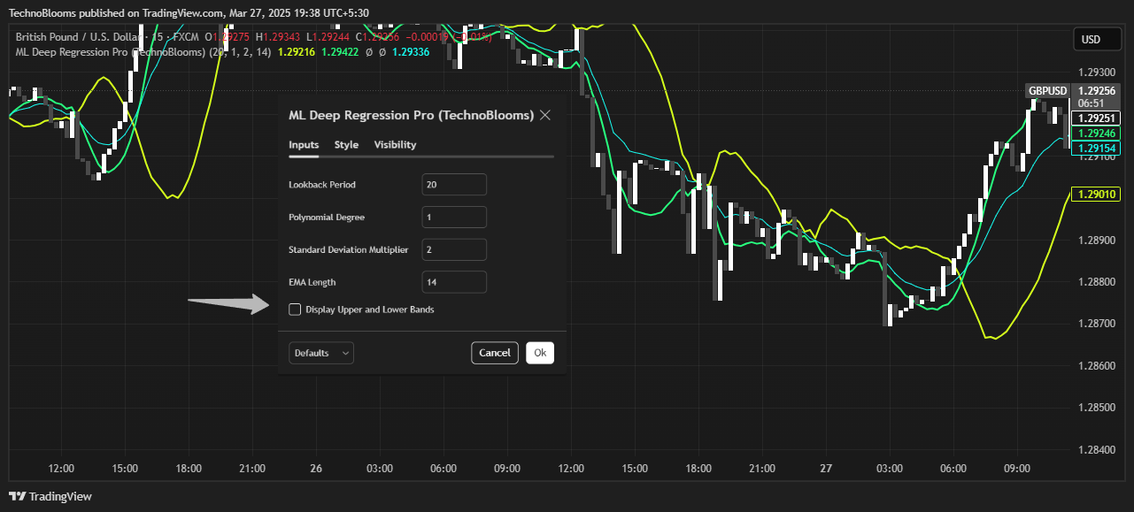Click the TradingView logo at bottom left
Screen dimensions: 1134x512
coord(50,496)
